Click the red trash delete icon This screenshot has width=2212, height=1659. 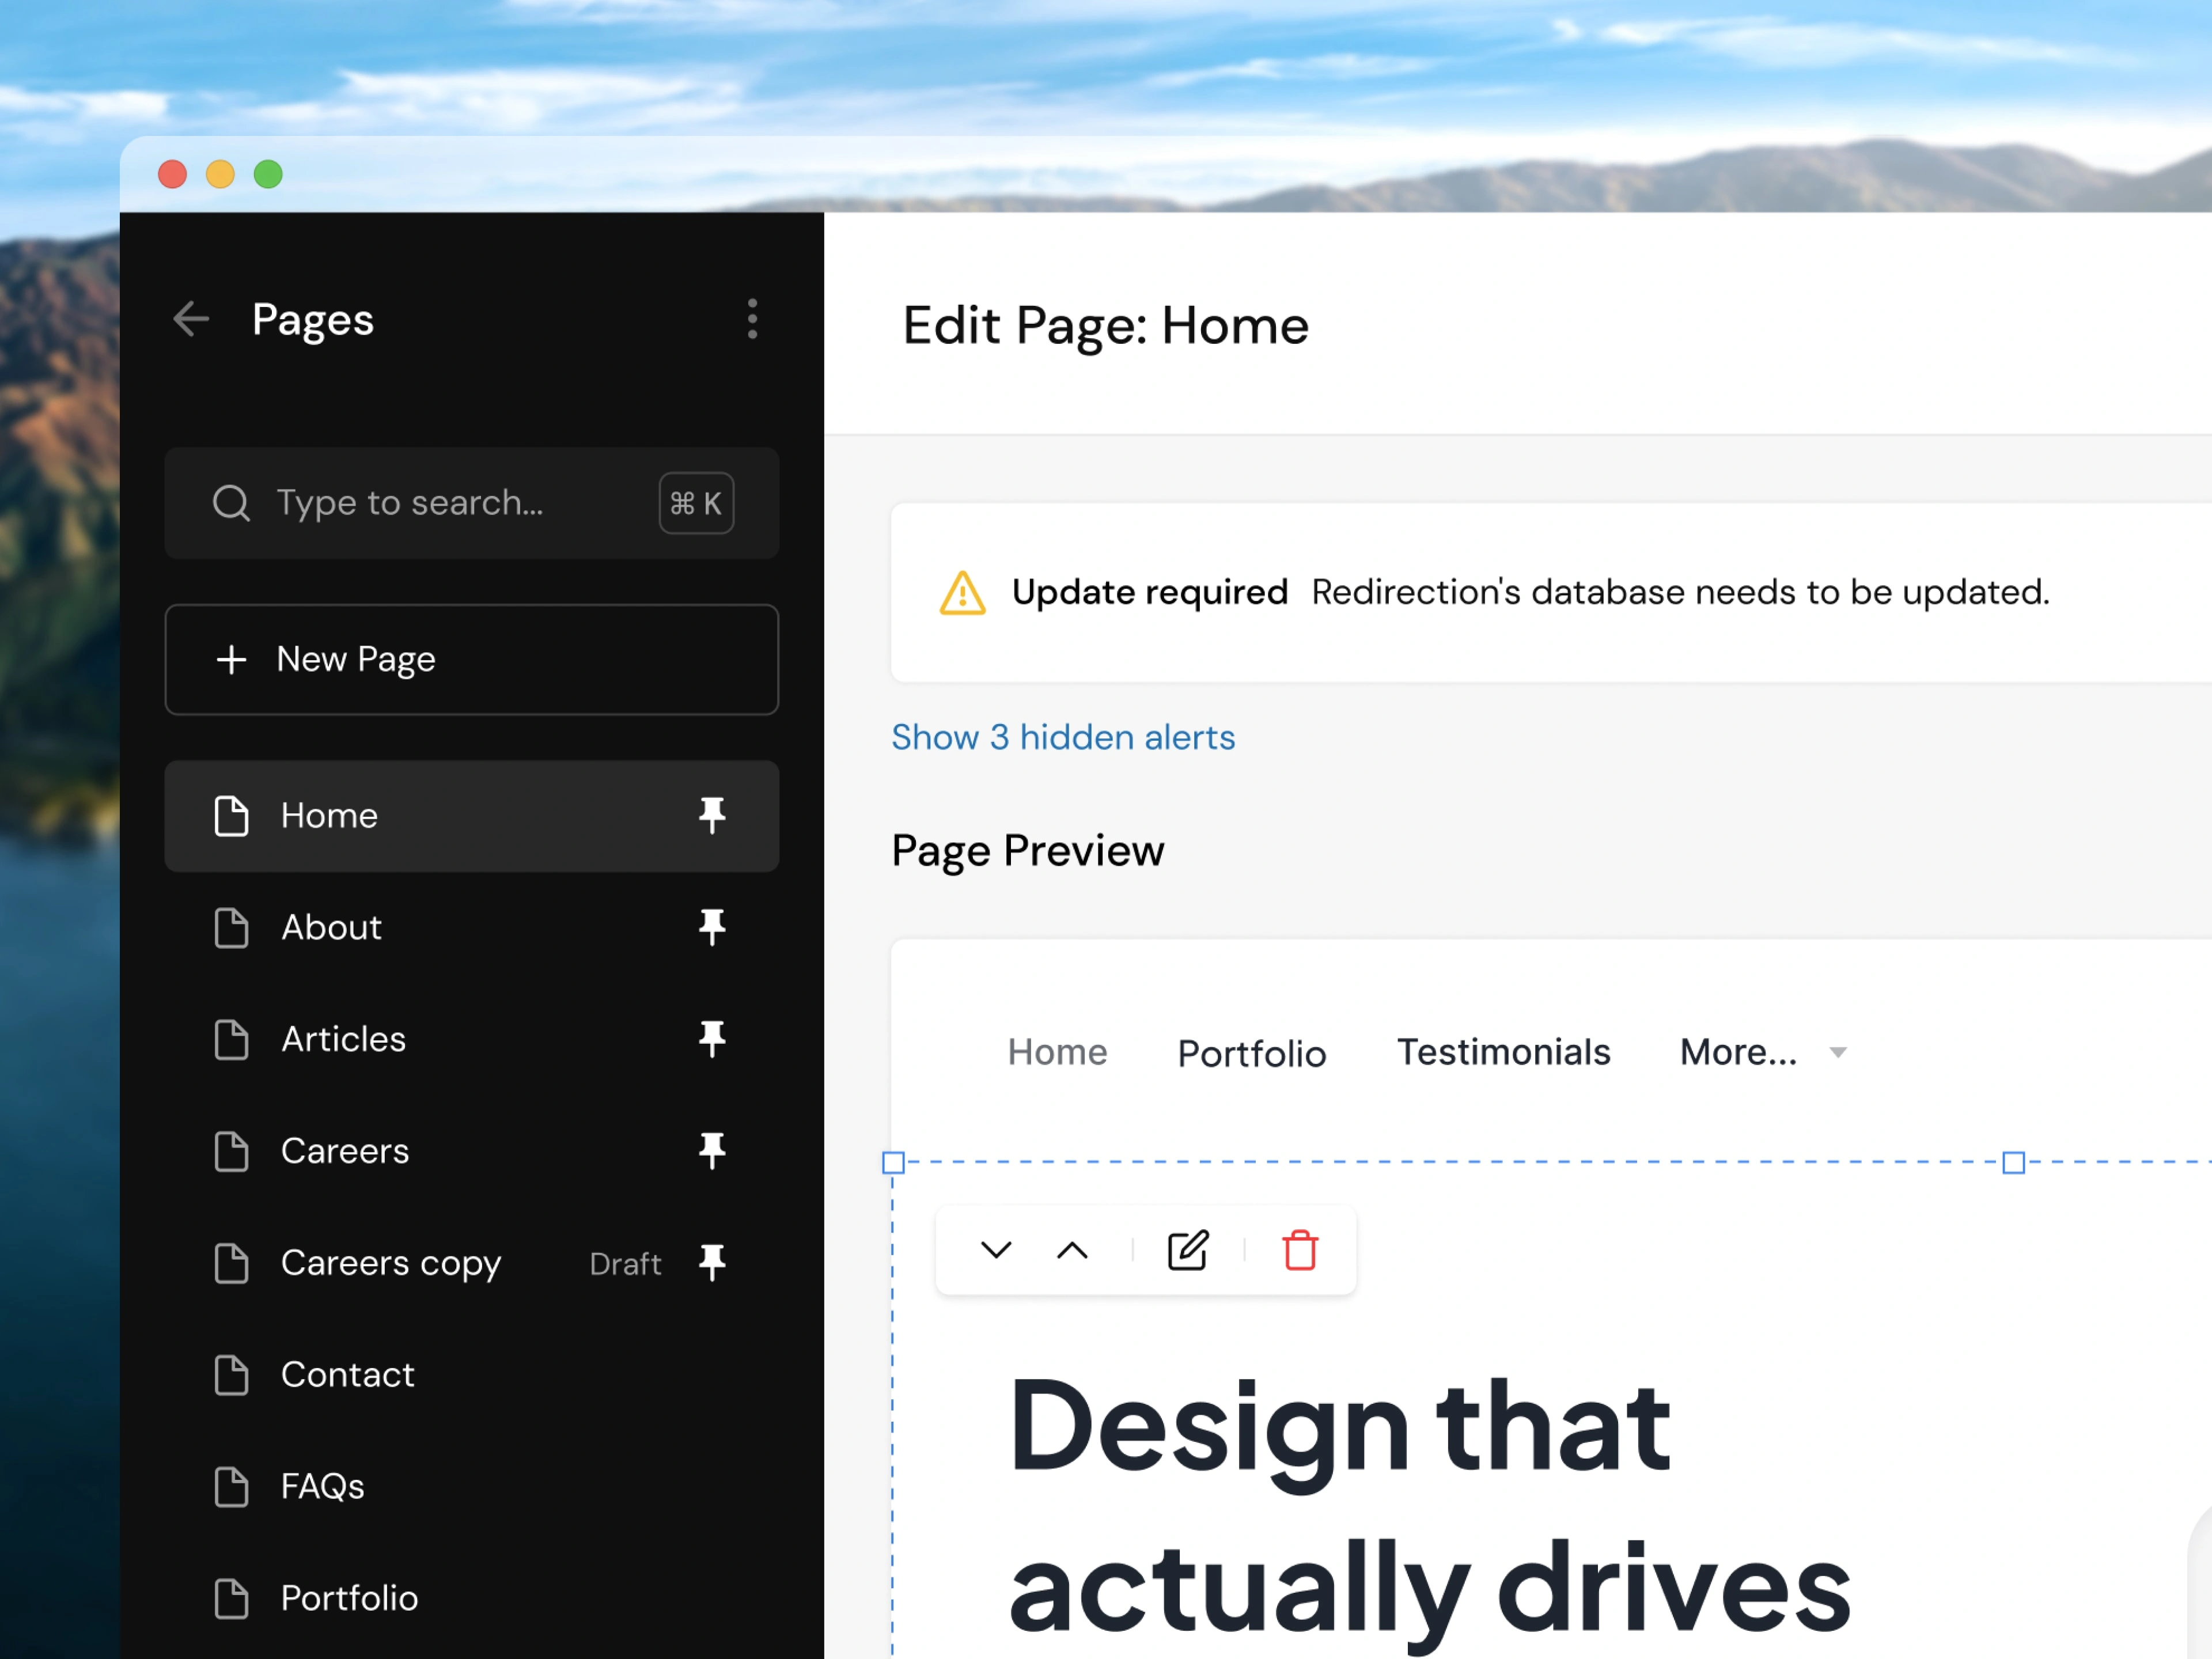[1299, 1250]
